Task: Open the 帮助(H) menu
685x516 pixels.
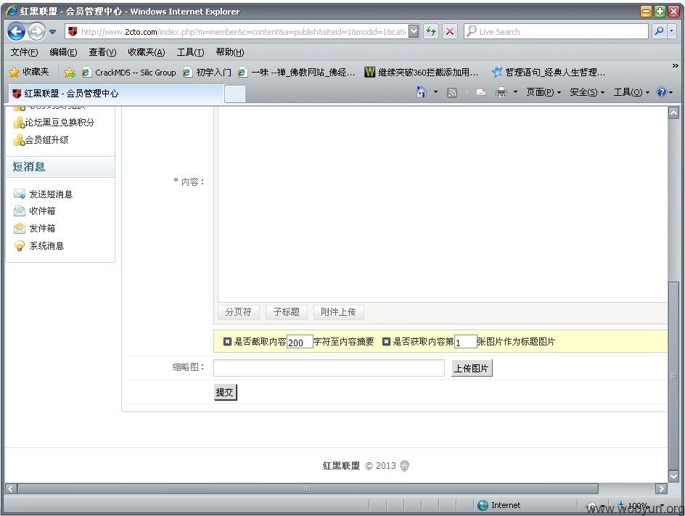Action: (230, 52)
